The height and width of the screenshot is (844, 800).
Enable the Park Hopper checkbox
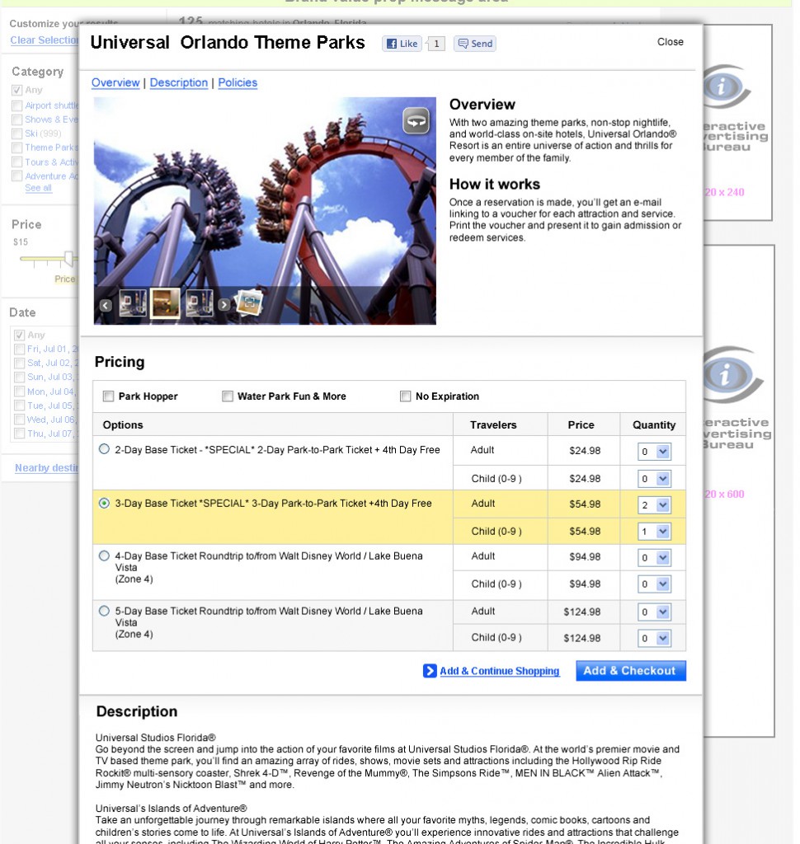click(x=108, y=396)
